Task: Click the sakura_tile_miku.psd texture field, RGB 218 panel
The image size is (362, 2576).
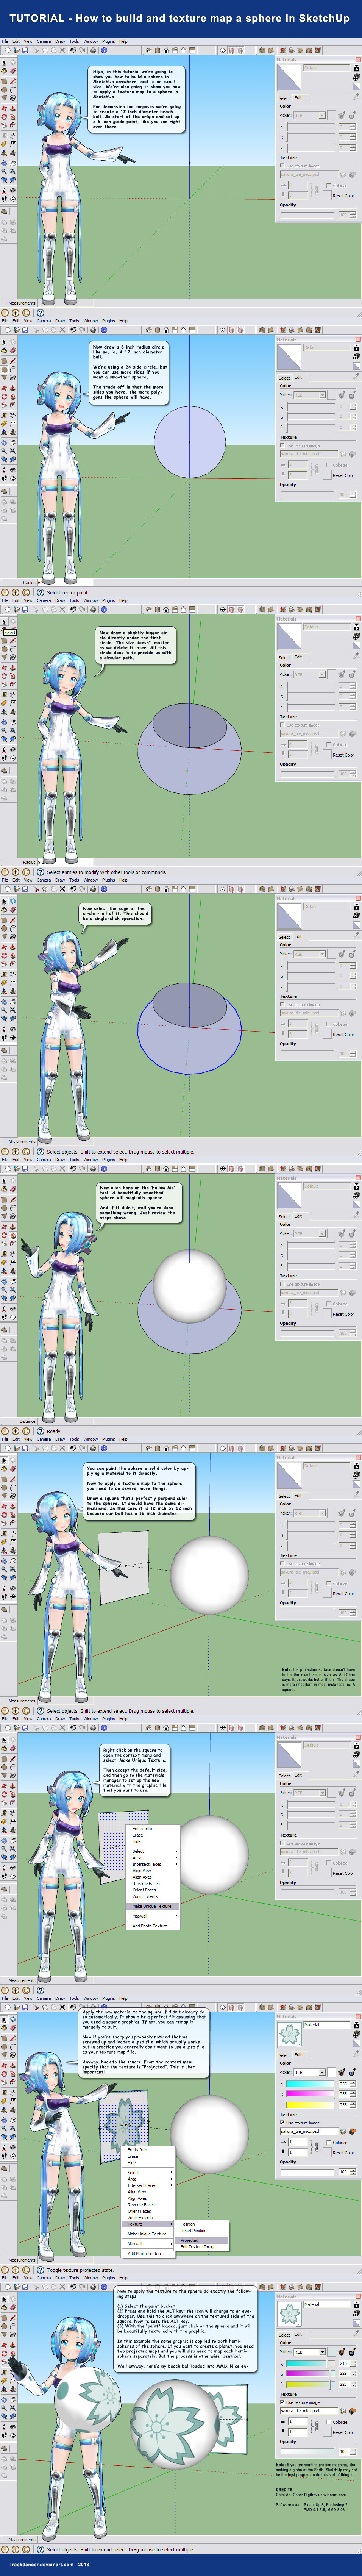Action: (309, 2411)
